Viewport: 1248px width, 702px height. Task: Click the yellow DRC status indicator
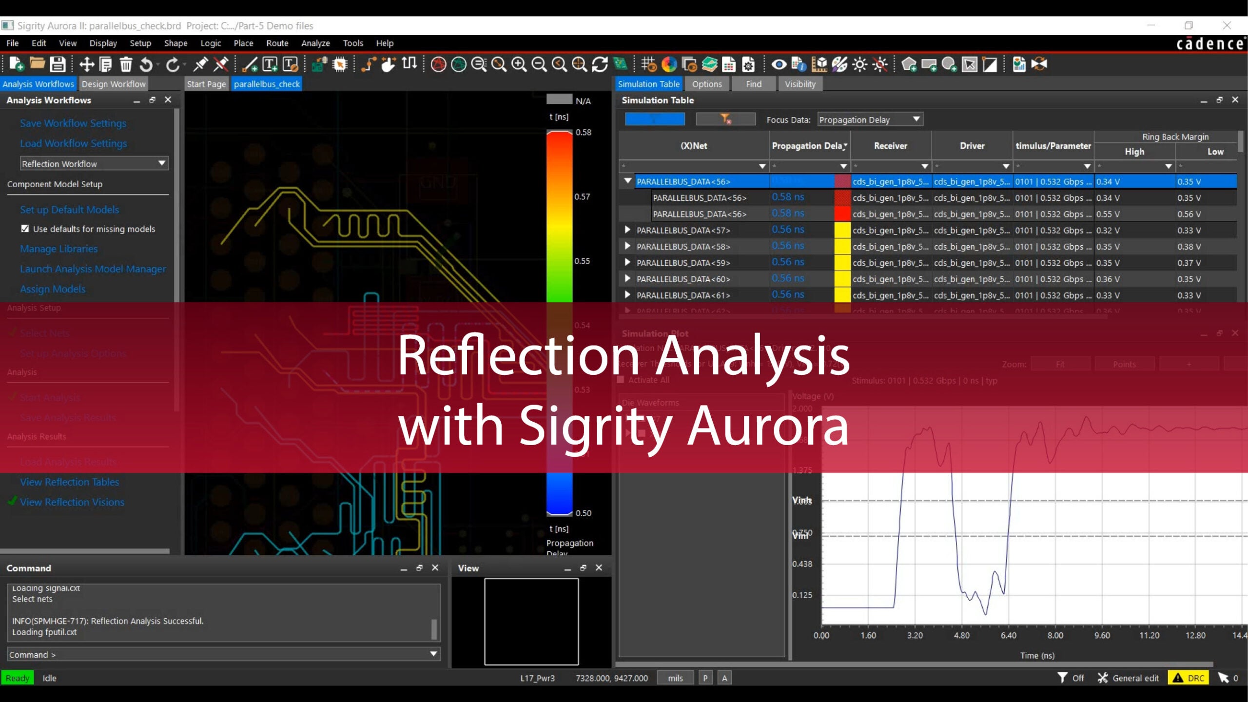pos(1188,678)
